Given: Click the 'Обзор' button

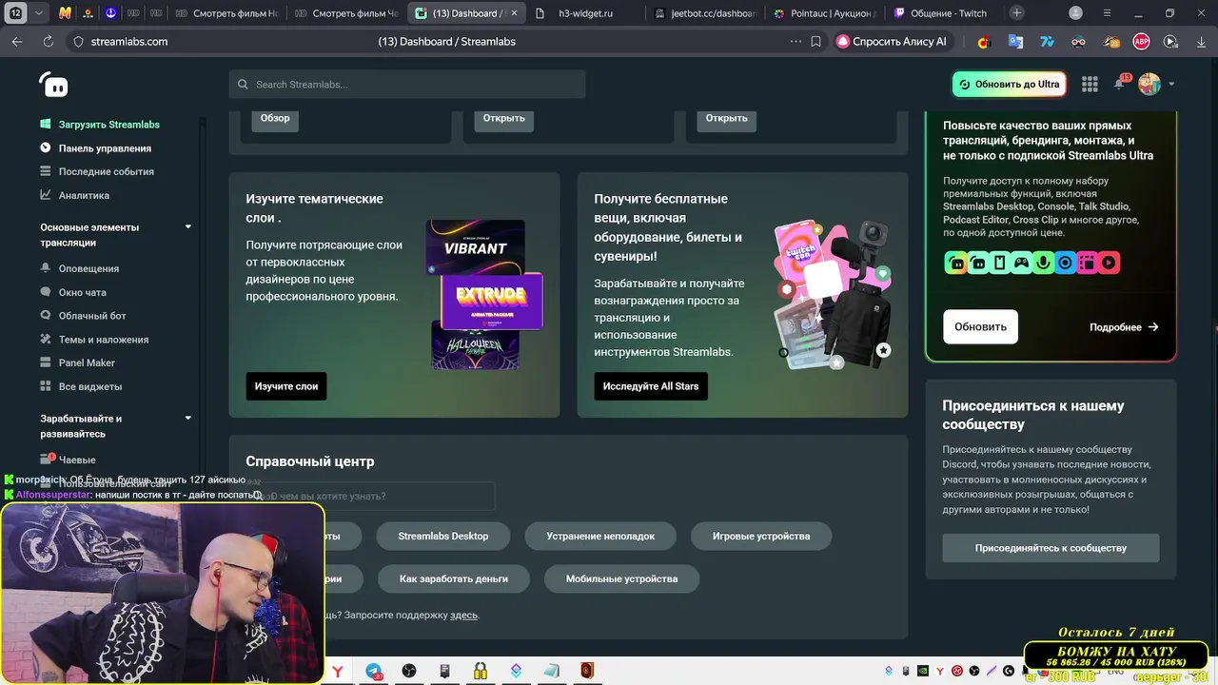Looking at the screenshot, I should click(x=275, y=118).
